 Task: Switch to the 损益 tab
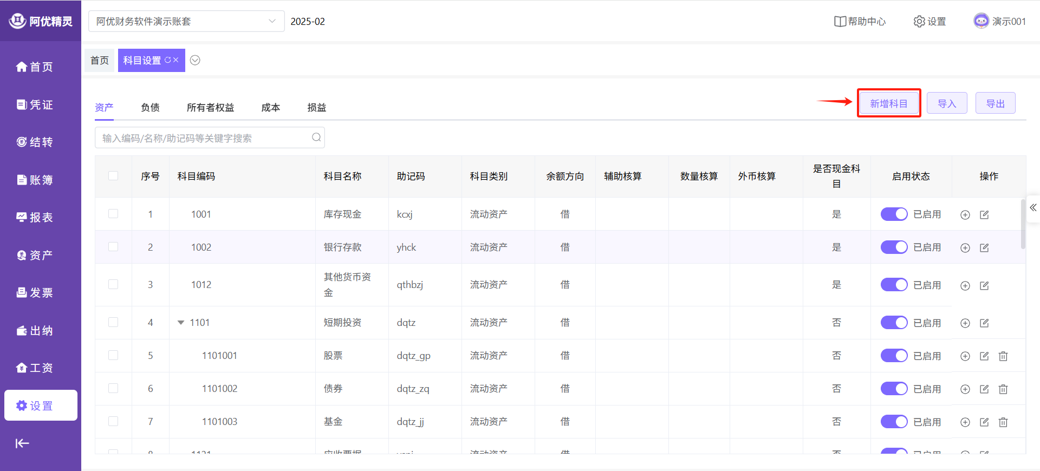tap(316, 107)
